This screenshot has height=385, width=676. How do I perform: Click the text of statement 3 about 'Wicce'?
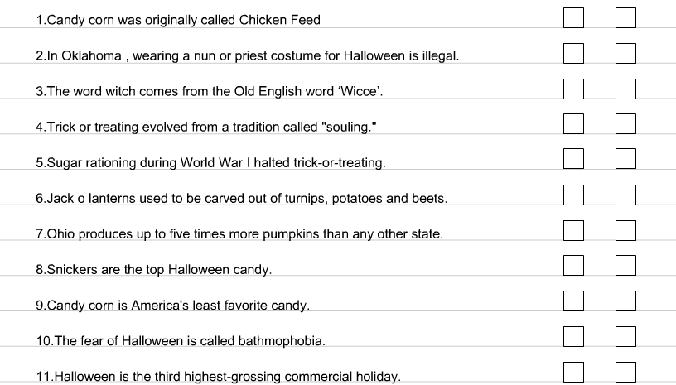pos(210,91)
